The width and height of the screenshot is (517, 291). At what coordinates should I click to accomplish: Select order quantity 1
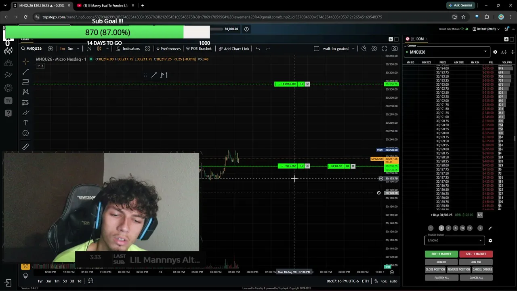441,228
